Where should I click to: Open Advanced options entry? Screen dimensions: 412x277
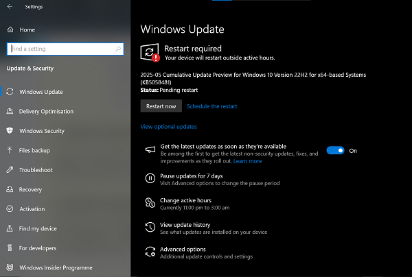tap(183, 249)
